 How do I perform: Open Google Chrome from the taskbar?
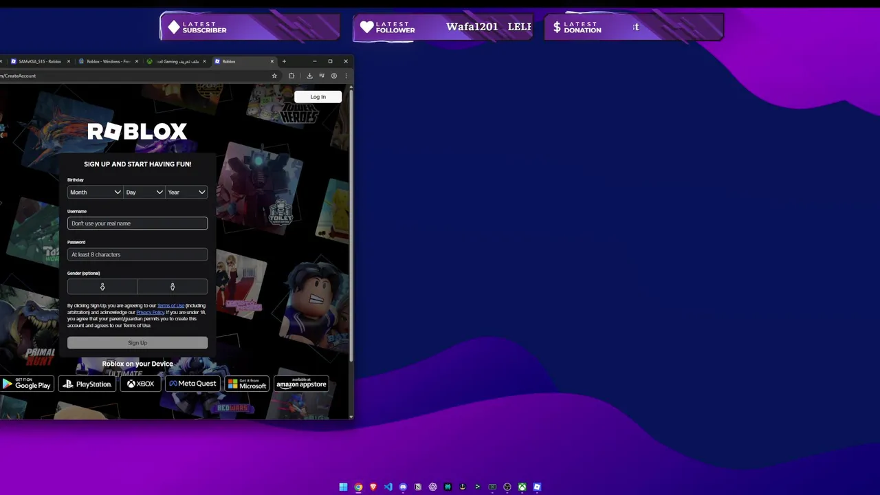(x=358, y=487)
